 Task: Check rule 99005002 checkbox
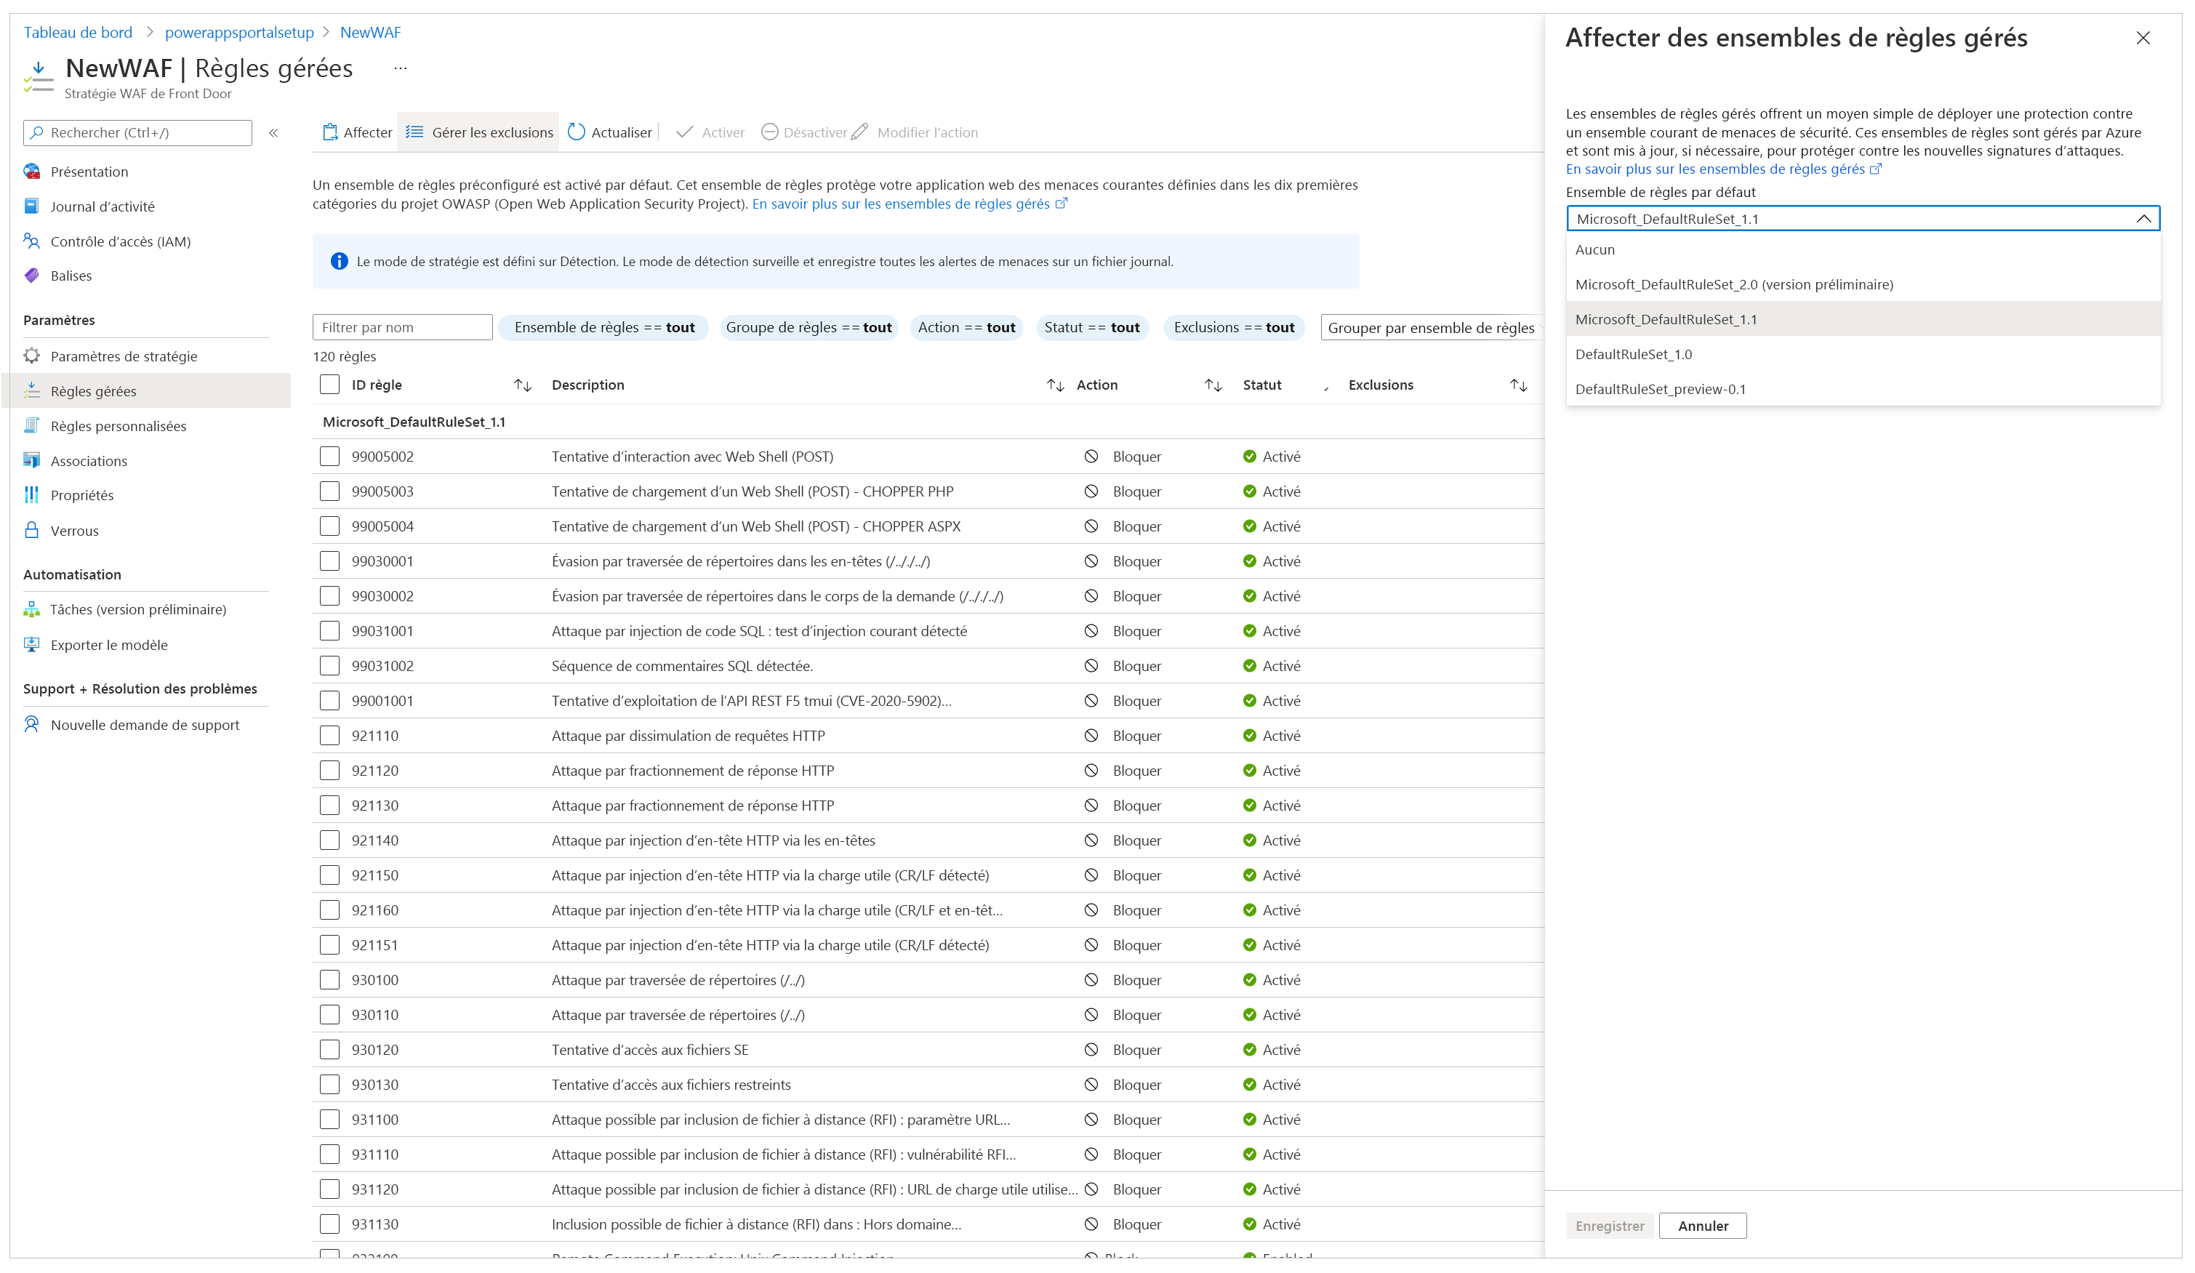pos(329,457)
